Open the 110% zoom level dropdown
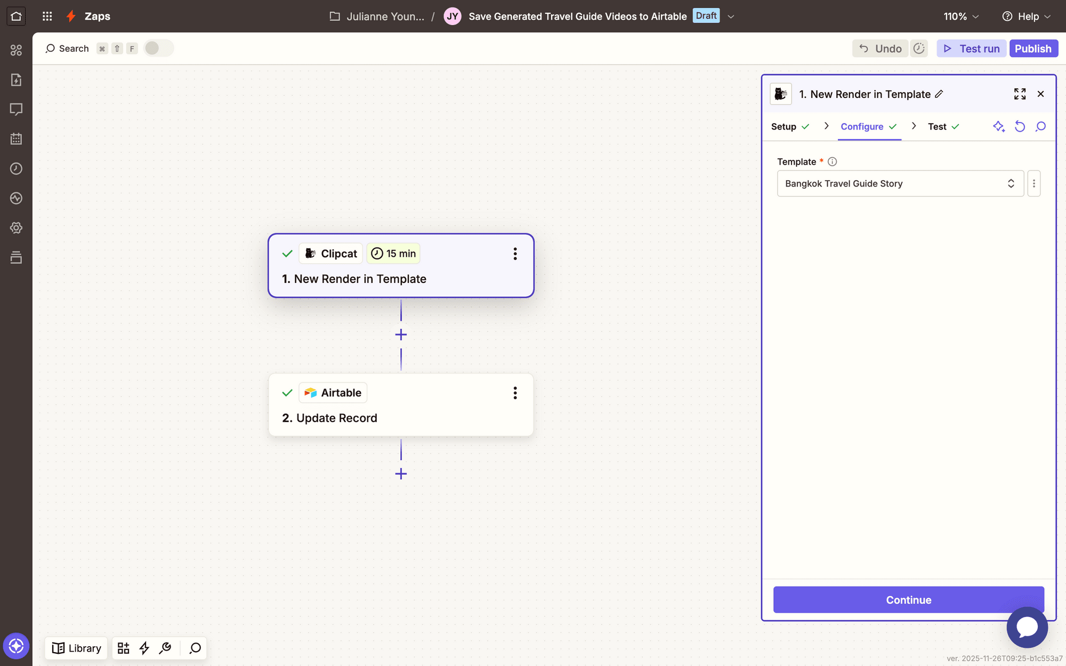The image size is (1066, 666). pyautogui.click(x=960, y=16)
